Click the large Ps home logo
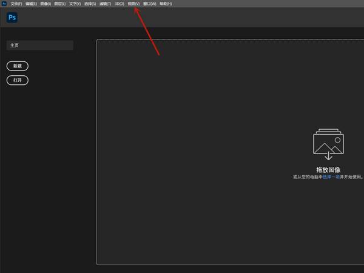This screenshot has width=364, height=273. [12, 18]
